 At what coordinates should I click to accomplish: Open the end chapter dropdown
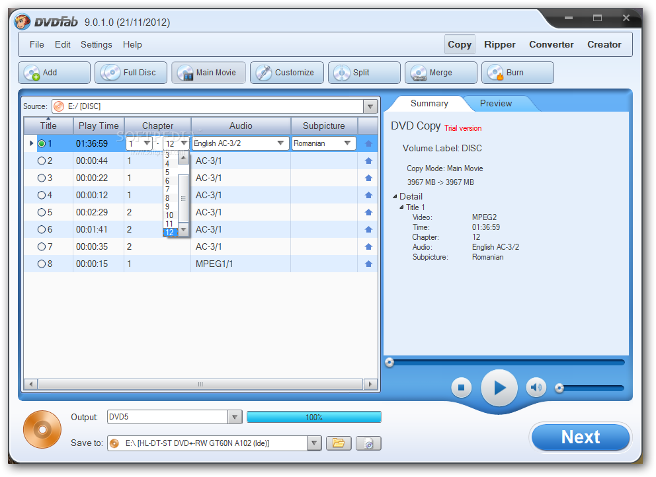click(184, 143)
